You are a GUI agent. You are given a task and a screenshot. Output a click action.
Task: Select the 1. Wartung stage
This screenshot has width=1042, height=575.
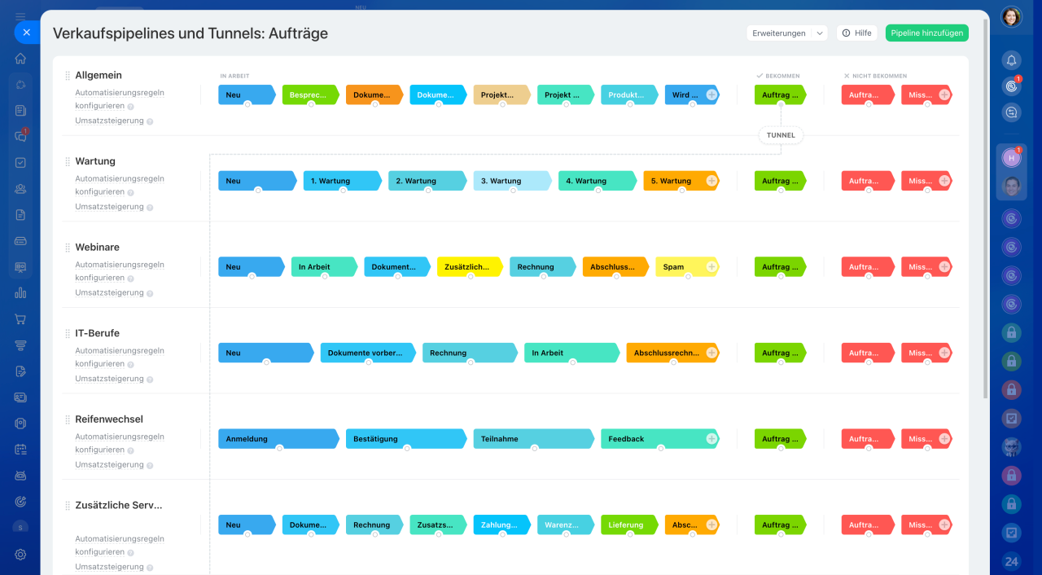click(343, 181)
